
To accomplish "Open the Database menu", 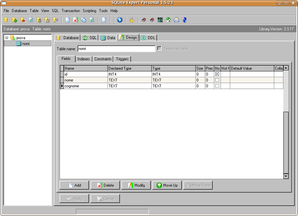I will point(19,11).
